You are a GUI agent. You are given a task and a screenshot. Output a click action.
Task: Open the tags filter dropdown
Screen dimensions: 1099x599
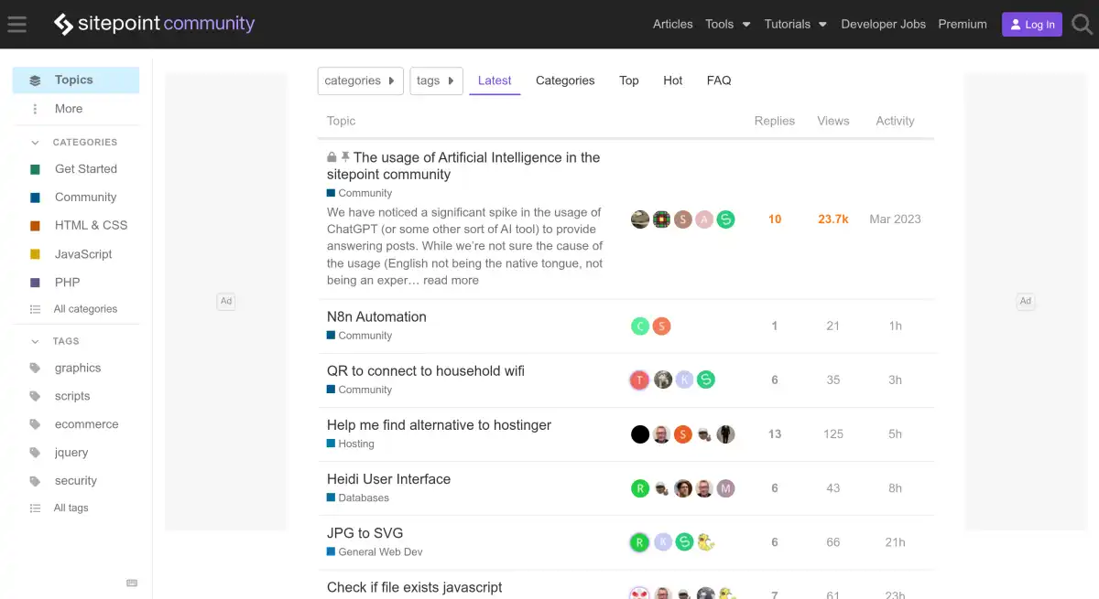[436, 80]
